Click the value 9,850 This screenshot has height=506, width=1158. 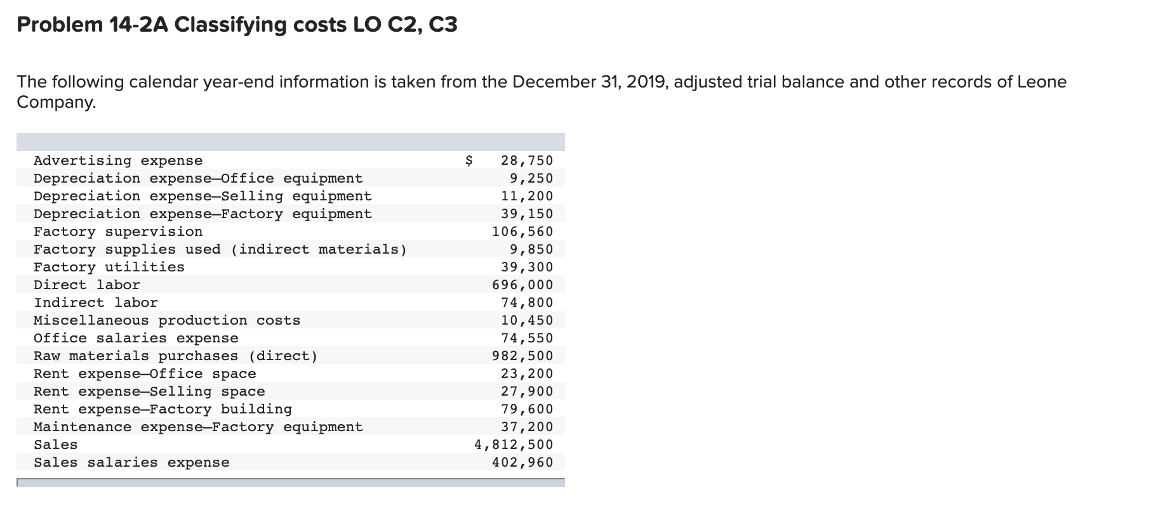[x=531, y=250]
